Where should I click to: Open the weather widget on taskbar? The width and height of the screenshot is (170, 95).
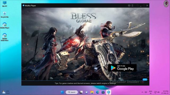(6, 92)
